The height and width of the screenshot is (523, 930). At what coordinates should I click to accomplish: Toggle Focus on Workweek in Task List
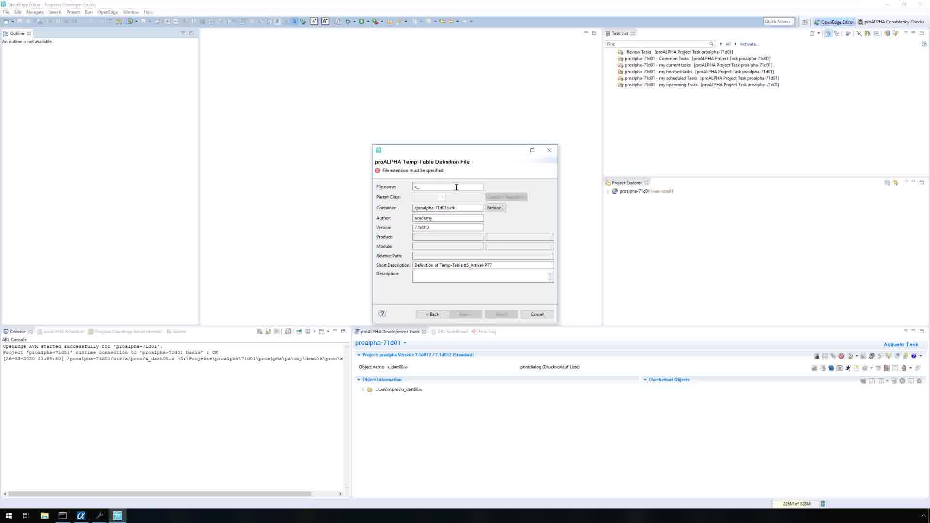(848, 33)
